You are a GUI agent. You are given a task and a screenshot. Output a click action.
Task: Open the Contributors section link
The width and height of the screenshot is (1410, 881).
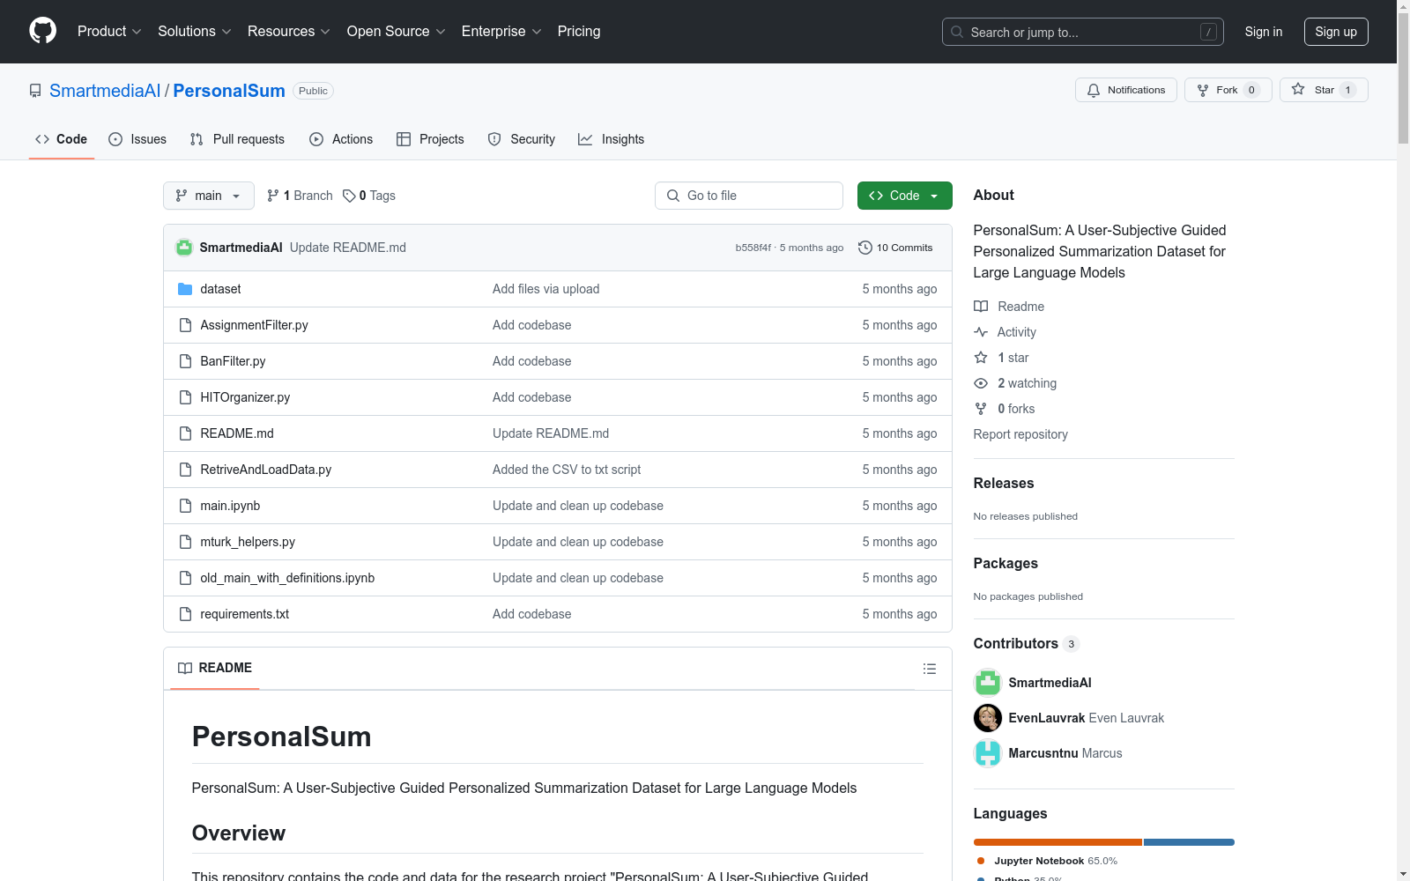pos(1027,644)
